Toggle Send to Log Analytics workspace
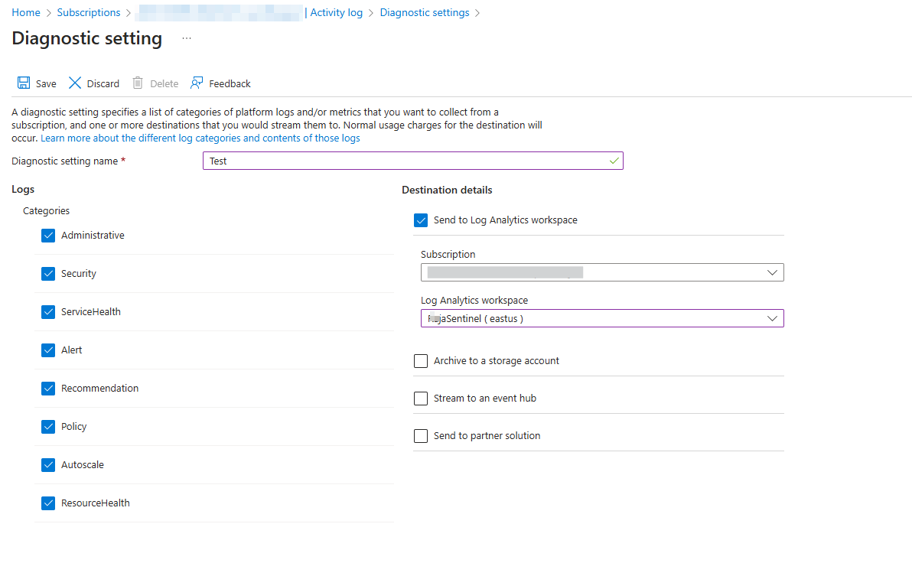 click(421, 220)
